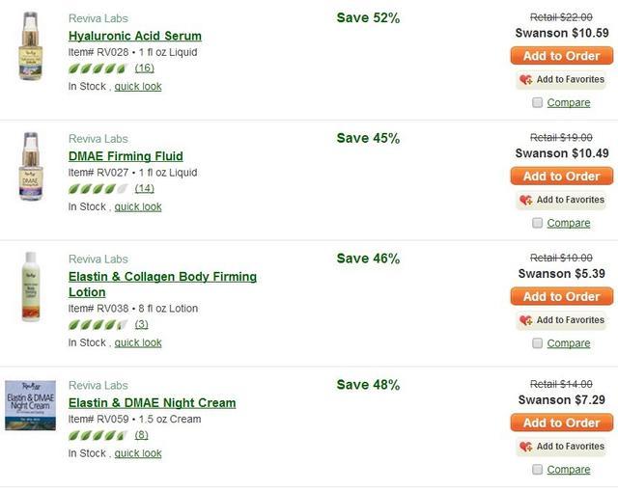Click heart icon for Elastin & DMAE Night Cream
Image resolution: width=618 pixels, height=491 pixels.
tap(525, 447)
